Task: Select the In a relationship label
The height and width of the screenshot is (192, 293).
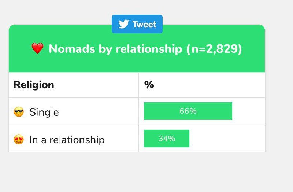Action: pyautogui.click(x=67, y=140)
